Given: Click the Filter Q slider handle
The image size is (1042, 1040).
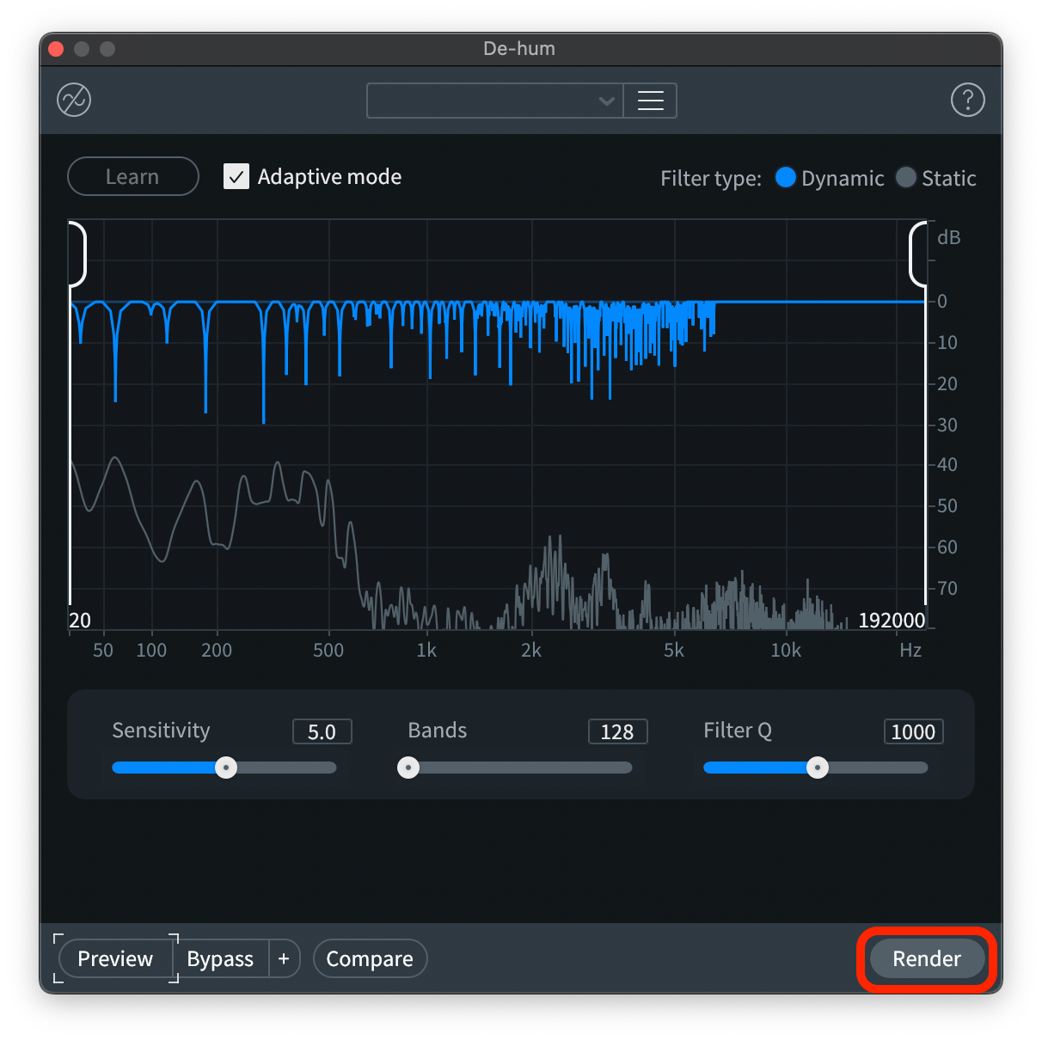Looking at the screenshot, I should (818, 768).
